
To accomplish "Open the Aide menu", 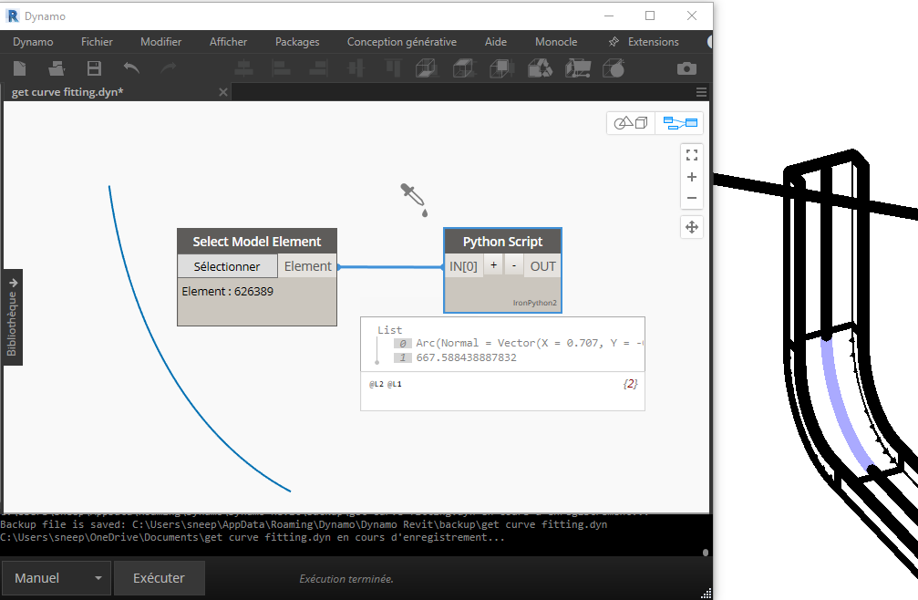I will click(496, 42).
